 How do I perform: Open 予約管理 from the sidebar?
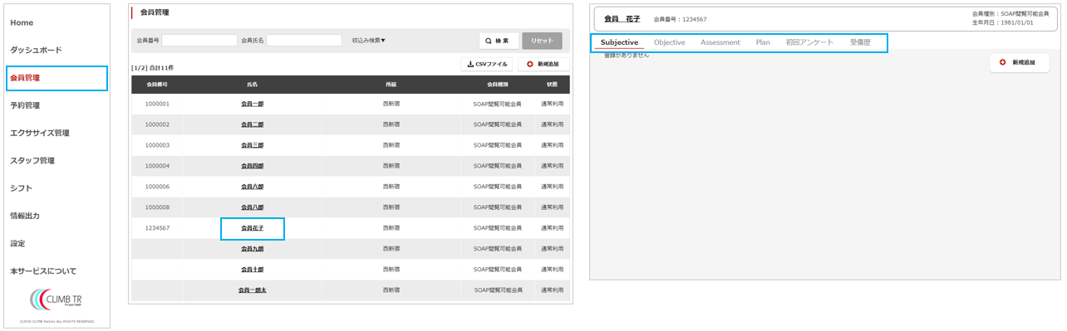point(25,105)
